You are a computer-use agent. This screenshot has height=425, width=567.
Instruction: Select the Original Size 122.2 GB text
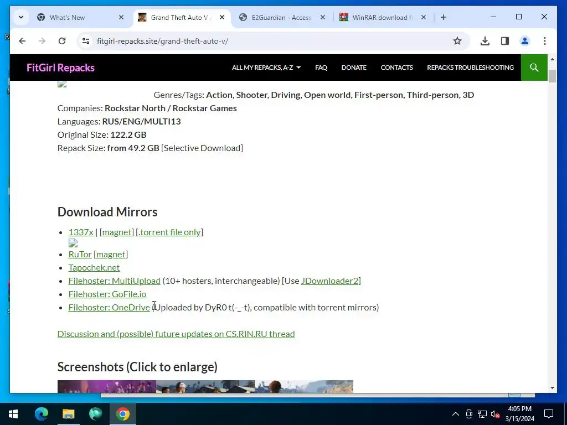pos(102,135)
